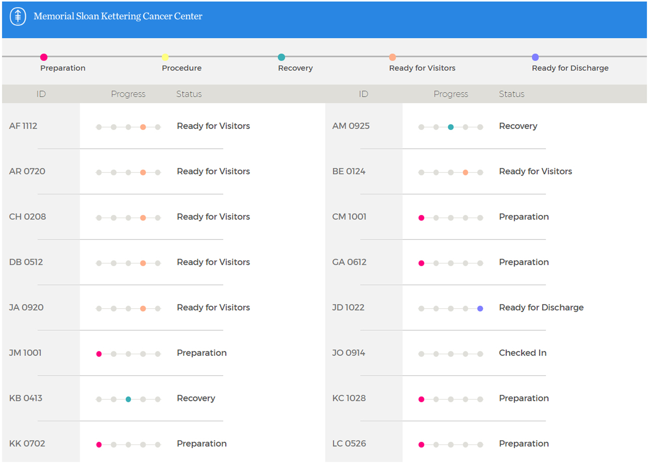Select the Ready for Discharge legend label
649x463 pixels.
tap(570, 68)
